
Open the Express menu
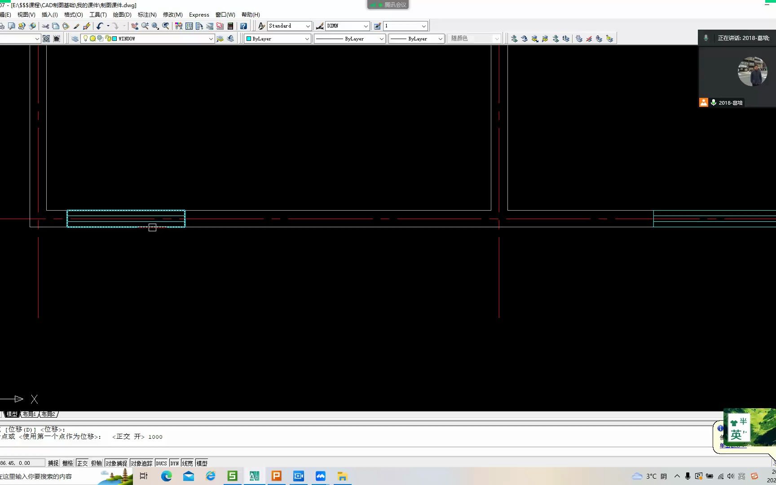[199, 14]
